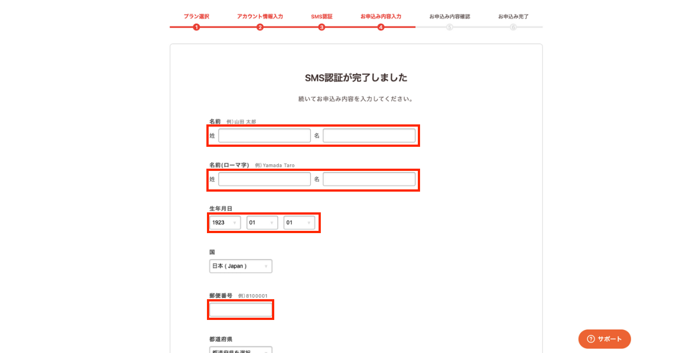Expand the 国 dropdown showing 日本 (Japan)
673x353 pixels.
241,266
